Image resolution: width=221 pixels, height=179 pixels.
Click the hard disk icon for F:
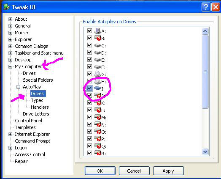click(97, 67)
